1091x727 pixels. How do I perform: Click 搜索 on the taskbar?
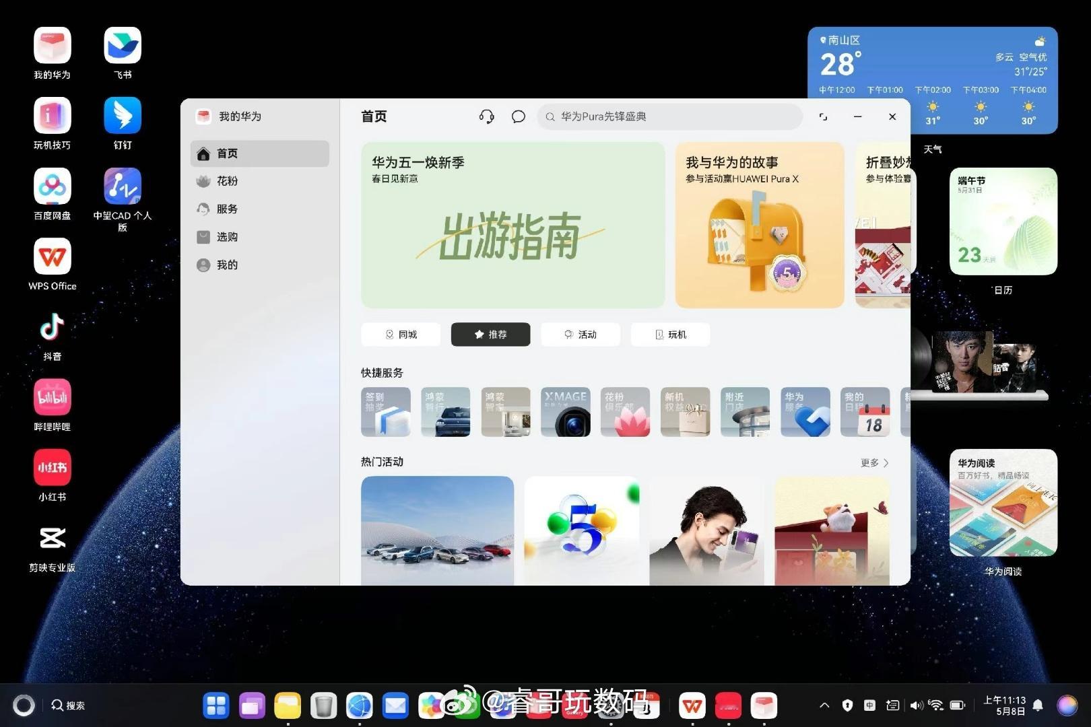[x=68, y=705]
